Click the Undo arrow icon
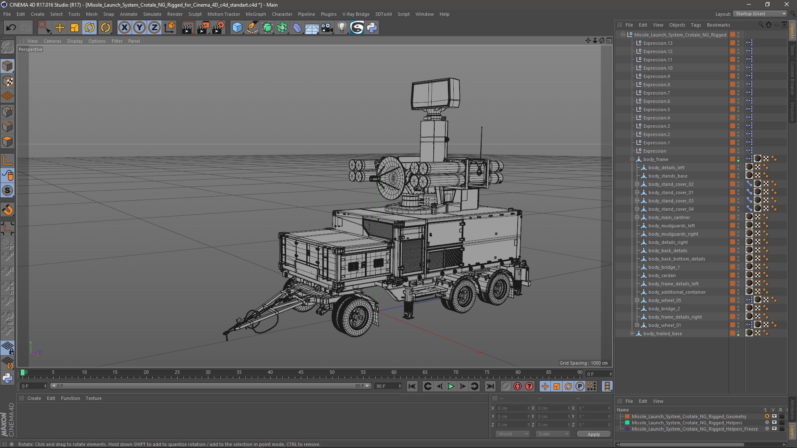This screenshot has height=448, width=797. tap(11, 28)
